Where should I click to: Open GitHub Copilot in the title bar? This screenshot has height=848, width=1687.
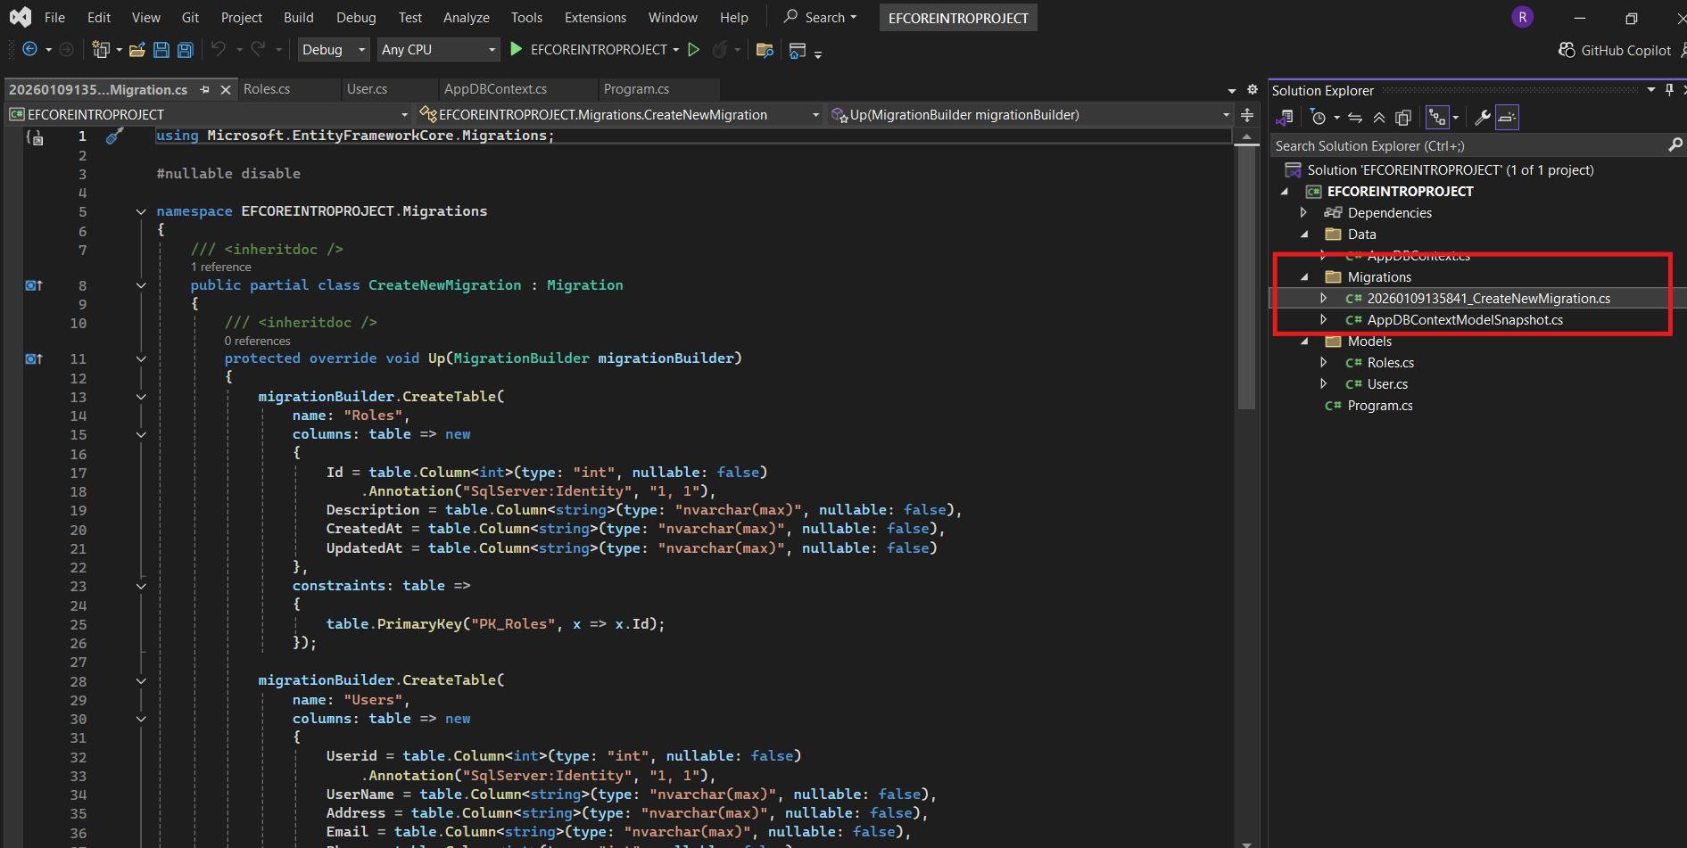[x=1615, y=50]
